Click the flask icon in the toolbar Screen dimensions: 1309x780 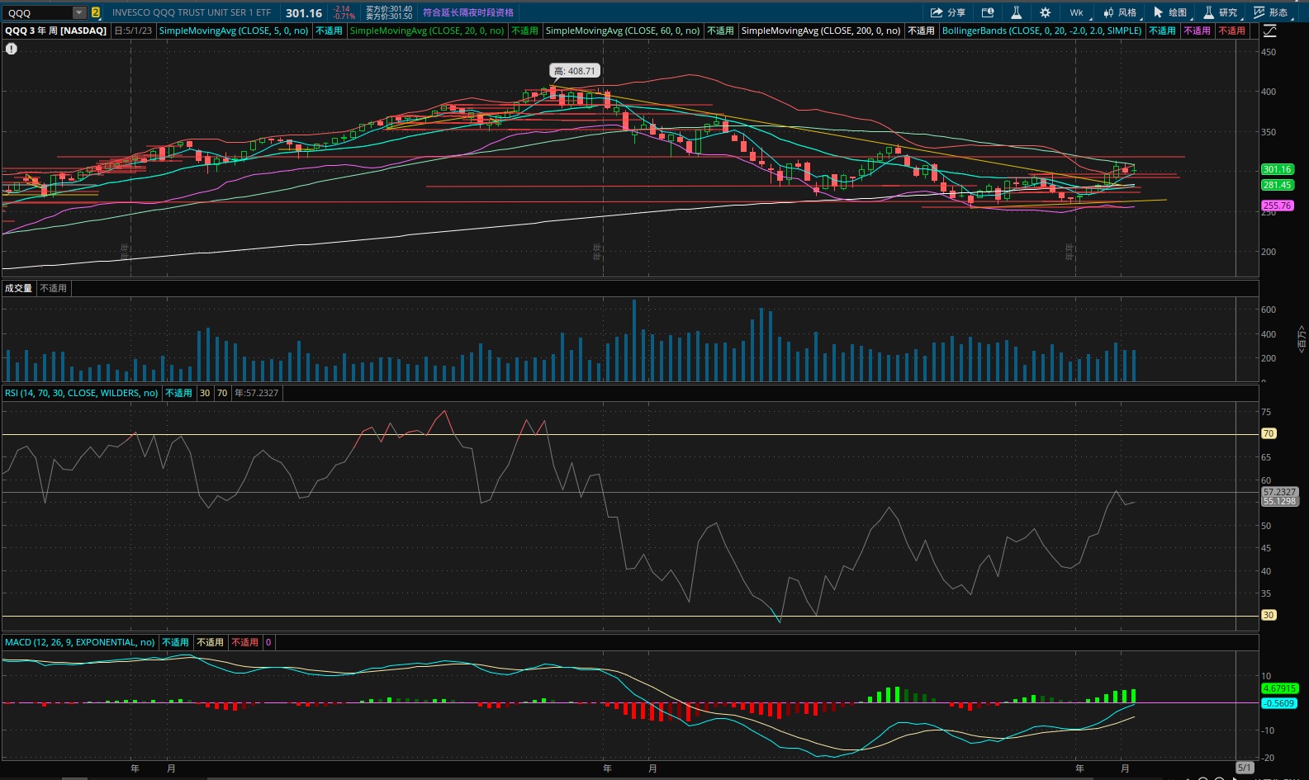coord(1016,12)
